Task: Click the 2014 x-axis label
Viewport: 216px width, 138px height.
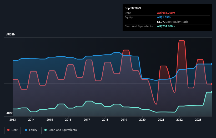Action: [31, 120]
